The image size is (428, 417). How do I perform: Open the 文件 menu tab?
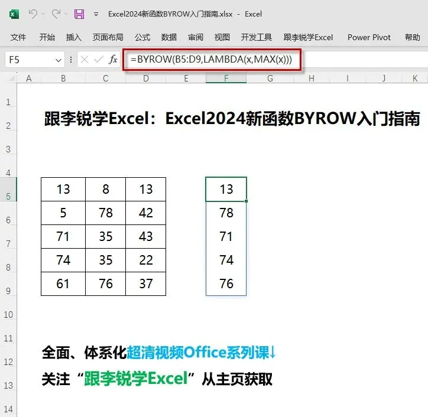(x=18, y=37)
